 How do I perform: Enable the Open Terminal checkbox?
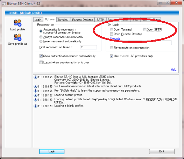tap(112, 29)
